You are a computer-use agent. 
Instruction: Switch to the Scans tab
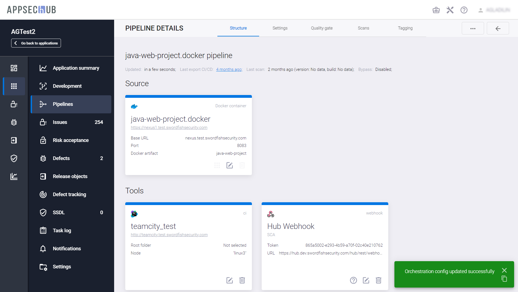coord(363,28)
